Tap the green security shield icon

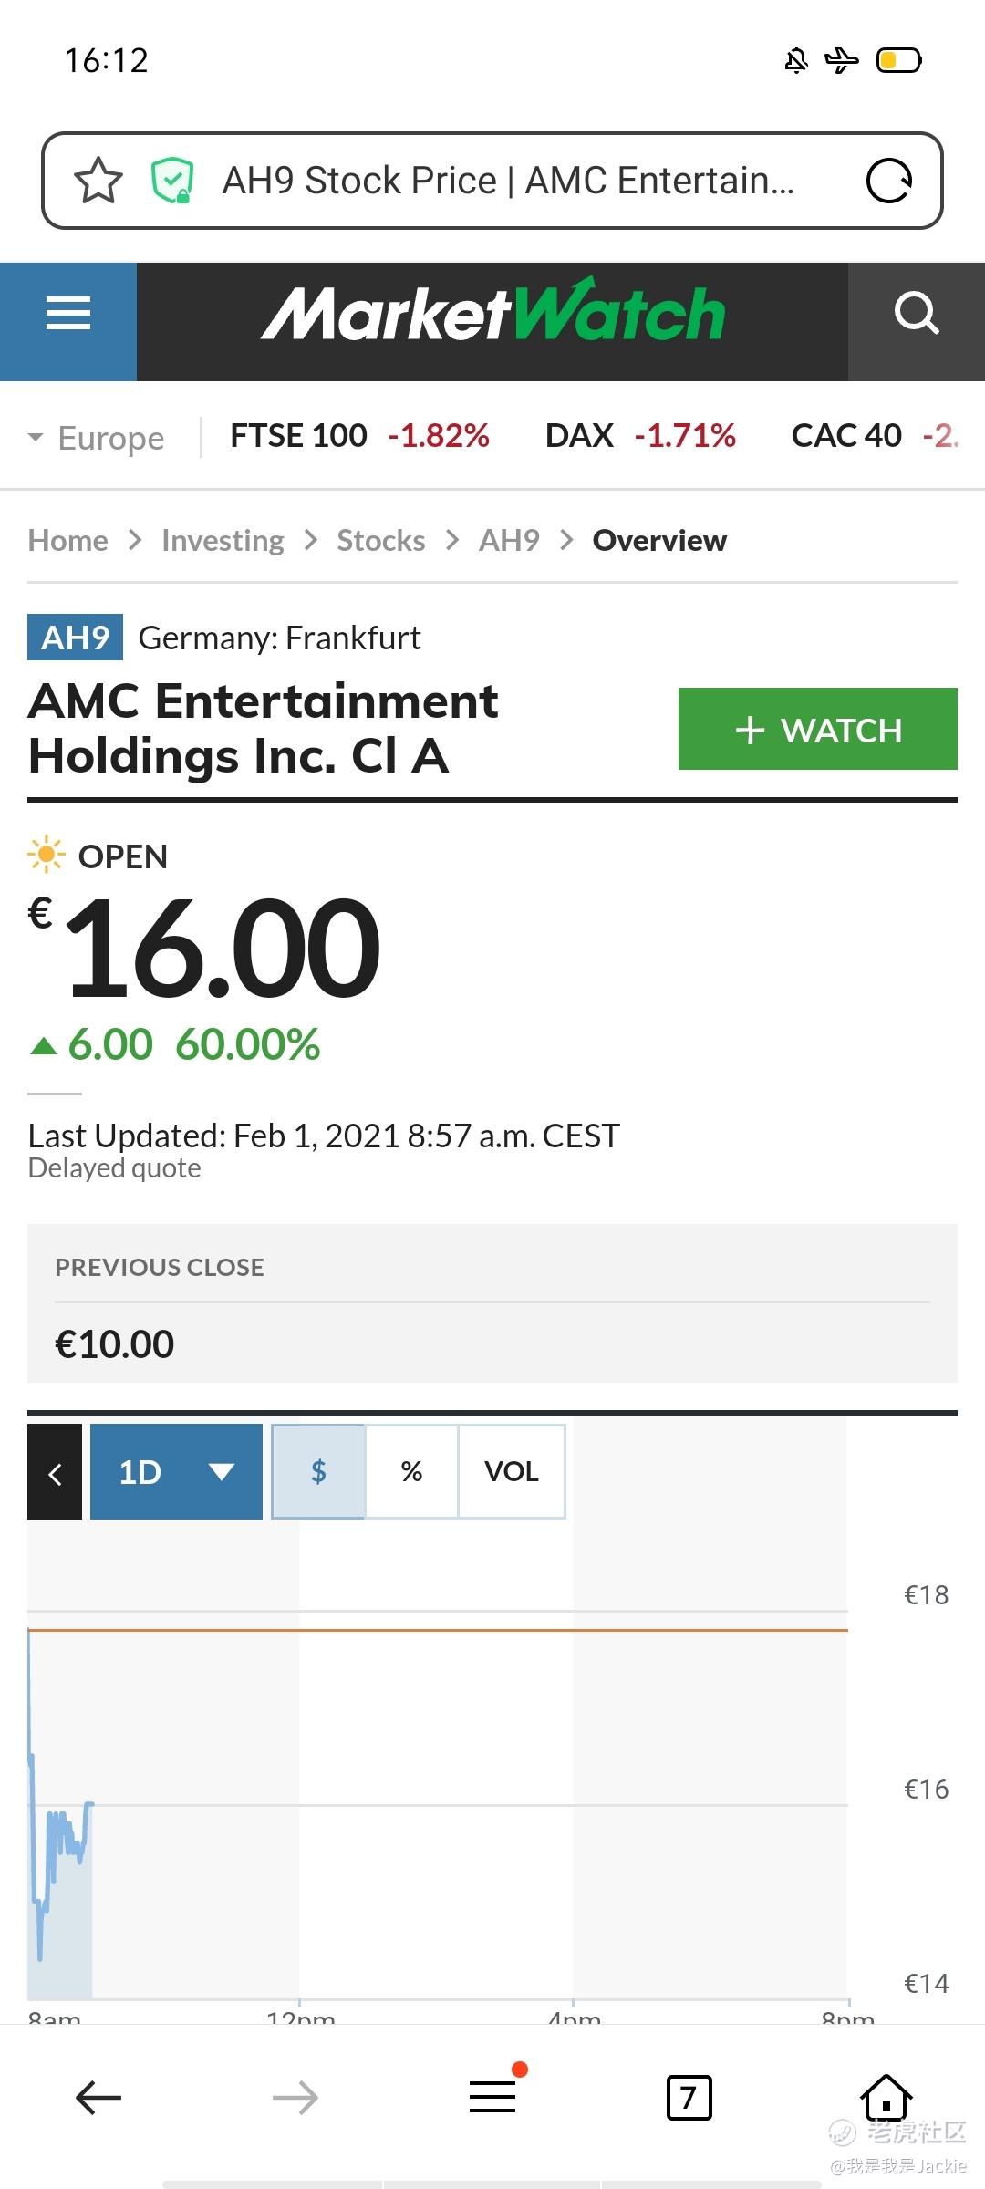171,181
